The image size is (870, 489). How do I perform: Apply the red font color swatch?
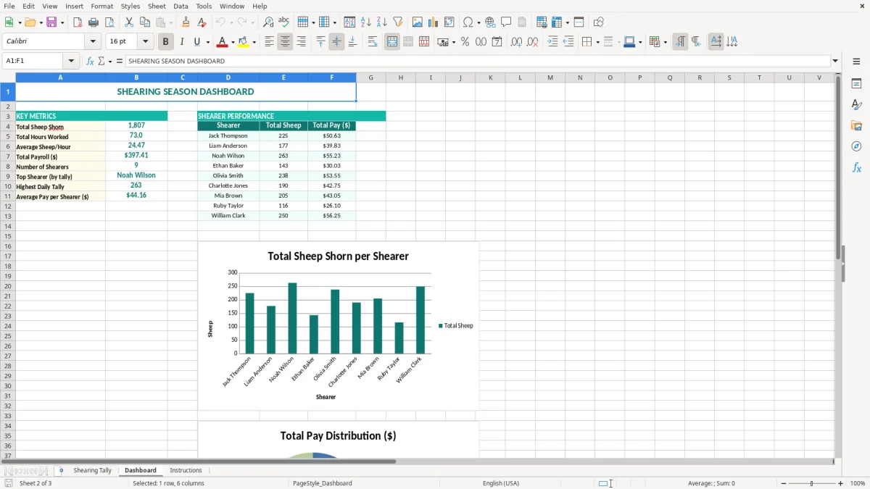coord(222,42)
